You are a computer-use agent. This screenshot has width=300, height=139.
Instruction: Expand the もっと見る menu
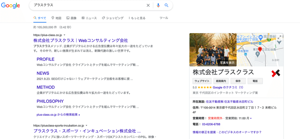point(137,18)
